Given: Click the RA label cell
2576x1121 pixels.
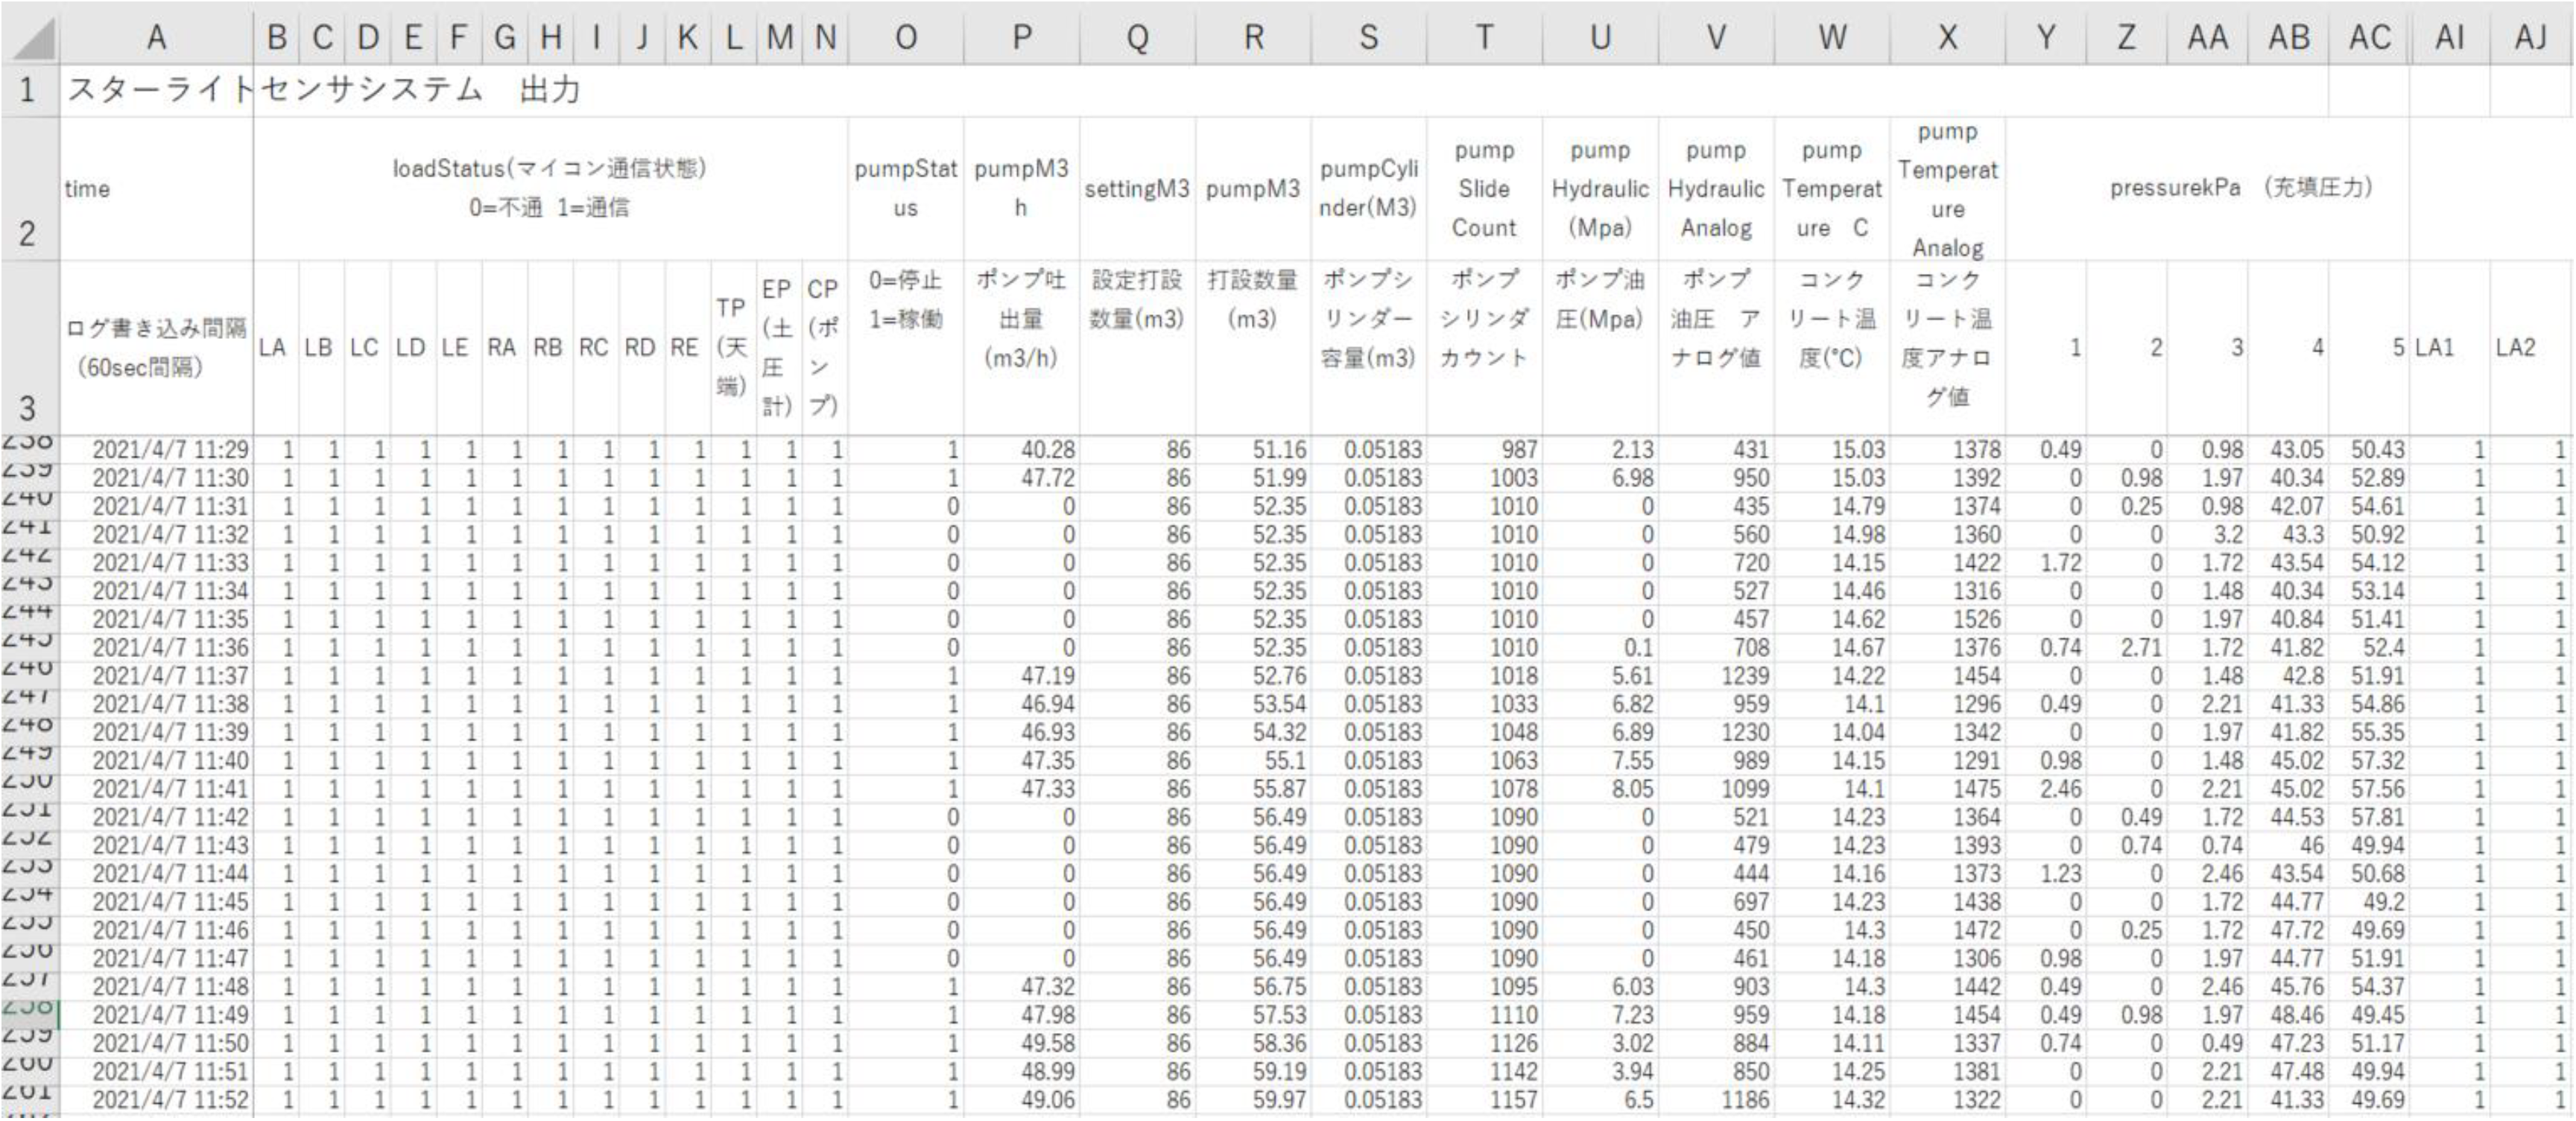Looking at the screenshot, I should click(504, 348).
